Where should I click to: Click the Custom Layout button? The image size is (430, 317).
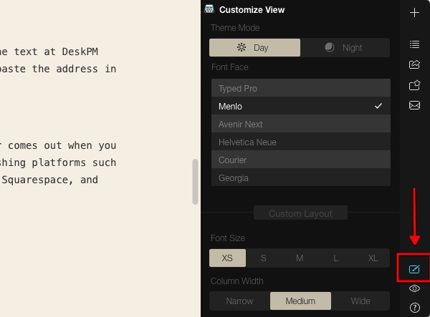[300, 213]
